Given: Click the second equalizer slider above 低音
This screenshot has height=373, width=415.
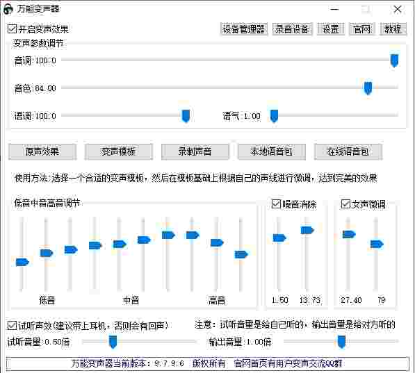Looking at the screenshot, I should (47, 253).
